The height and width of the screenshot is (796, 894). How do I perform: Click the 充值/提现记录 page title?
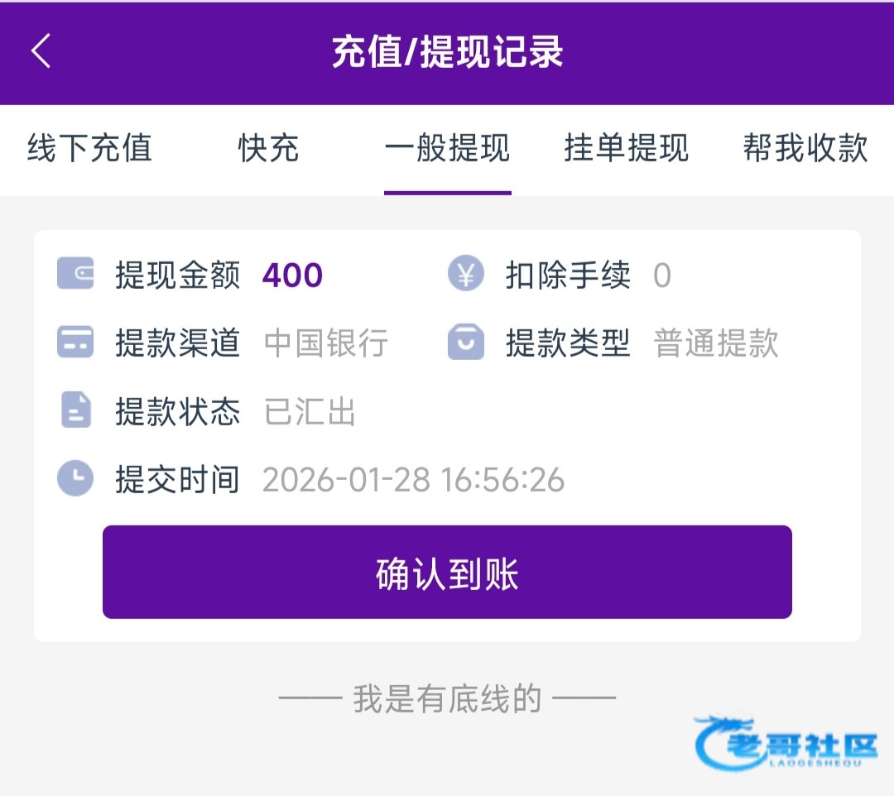click(x=447, y=52)
